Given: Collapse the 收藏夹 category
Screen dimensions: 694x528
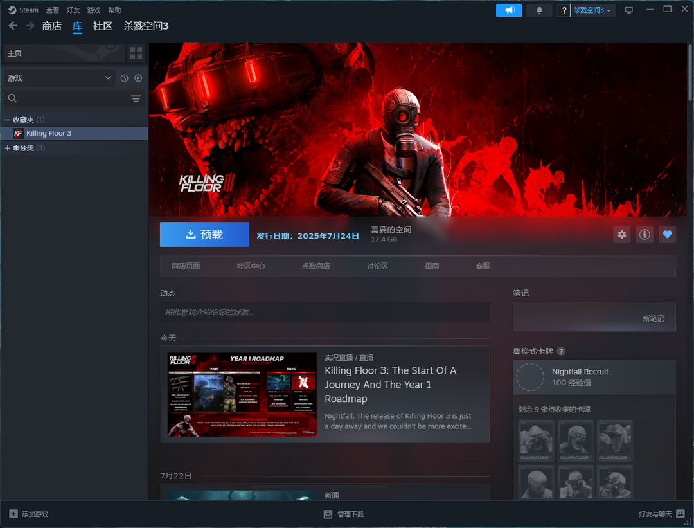Looking at the screenshot, I should pos(8,120).
